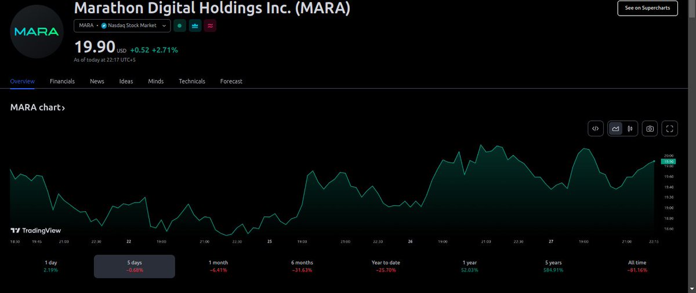Image resolution: width=696 pixels, height=293 pixels.
Task: Select the 1 year range
Action: (x=470, y=266)
